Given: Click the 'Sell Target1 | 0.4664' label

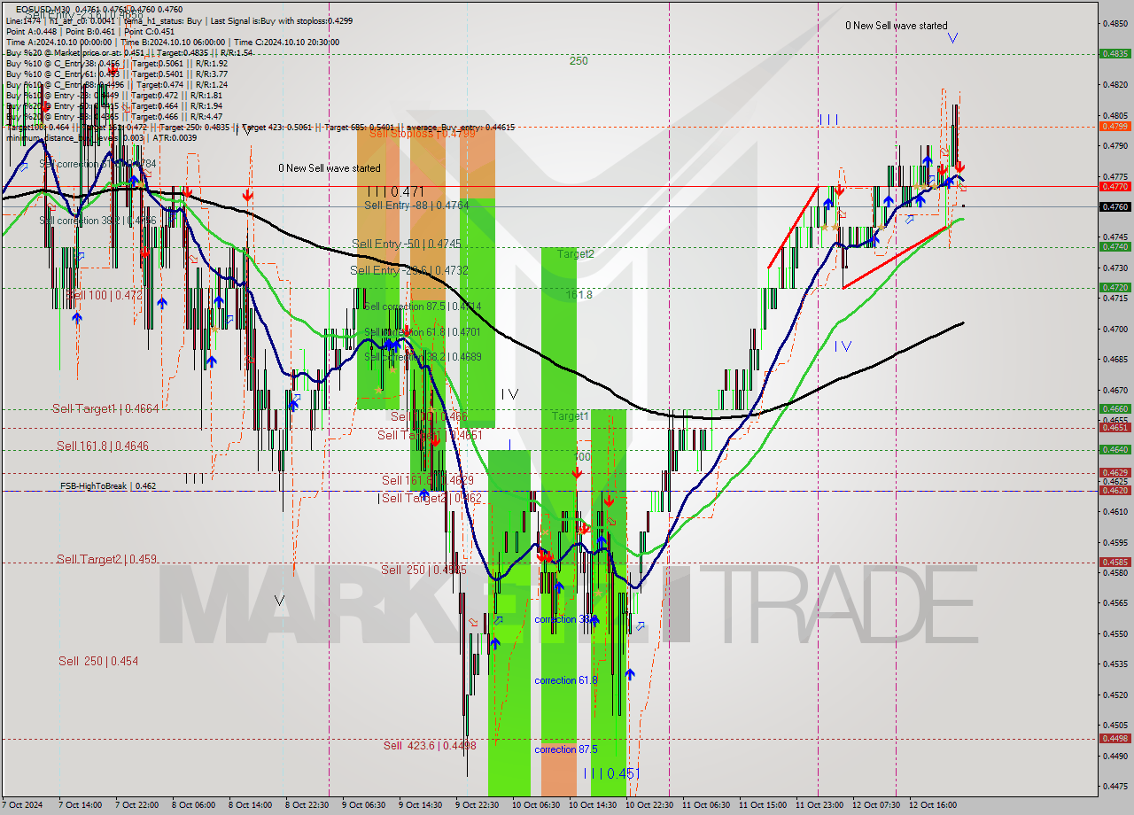Looking at the screenshot, I should 105,408.
